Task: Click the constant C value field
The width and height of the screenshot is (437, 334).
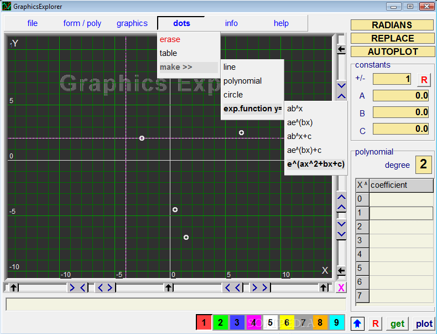Action: coord(401,129)
